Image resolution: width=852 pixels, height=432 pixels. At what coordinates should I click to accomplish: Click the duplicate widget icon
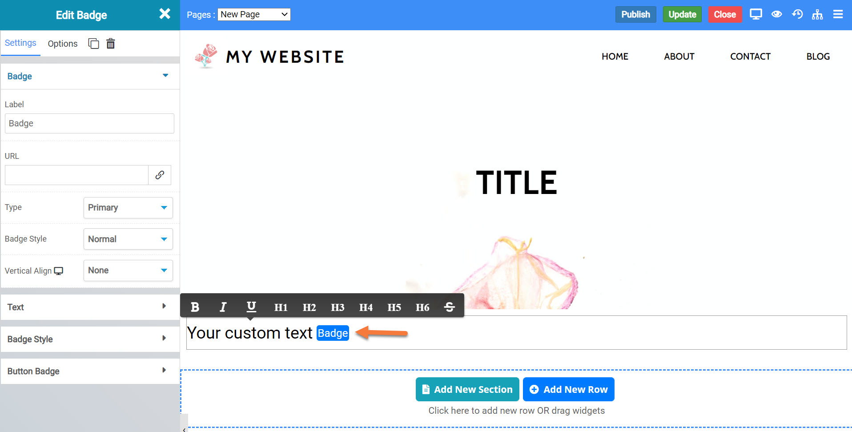coord(93,44)
